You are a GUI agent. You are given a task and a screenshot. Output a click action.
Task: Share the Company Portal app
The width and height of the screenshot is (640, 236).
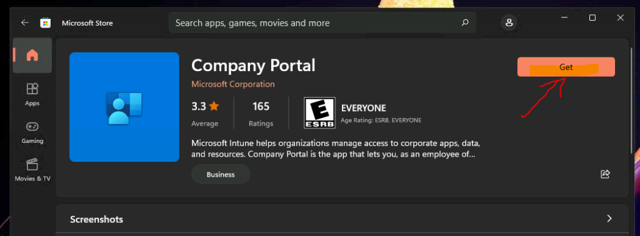tap(605, 174)
